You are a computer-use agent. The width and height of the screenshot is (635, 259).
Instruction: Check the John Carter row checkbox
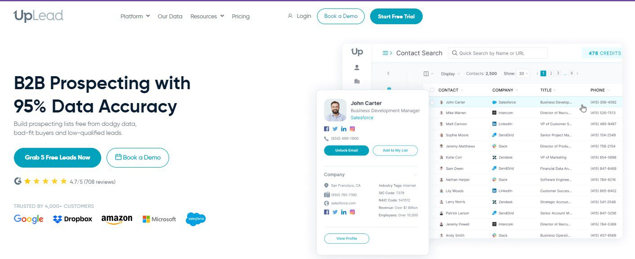[432, 102]
